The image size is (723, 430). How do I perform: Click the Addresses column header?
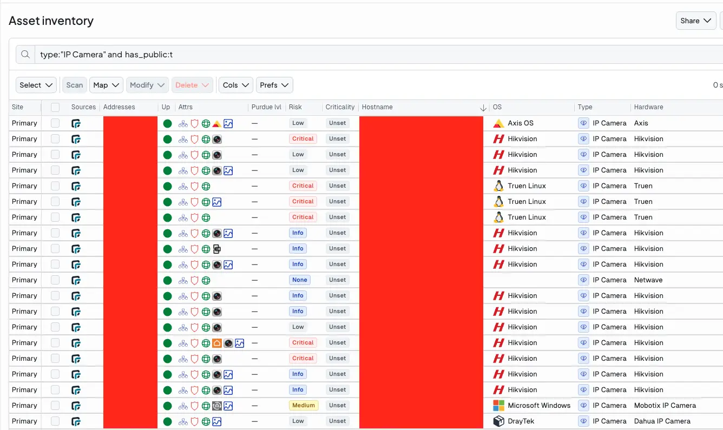119,107
